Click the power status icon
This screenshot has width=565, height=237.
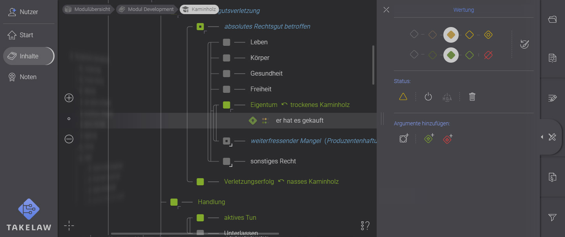coord(428,96)
